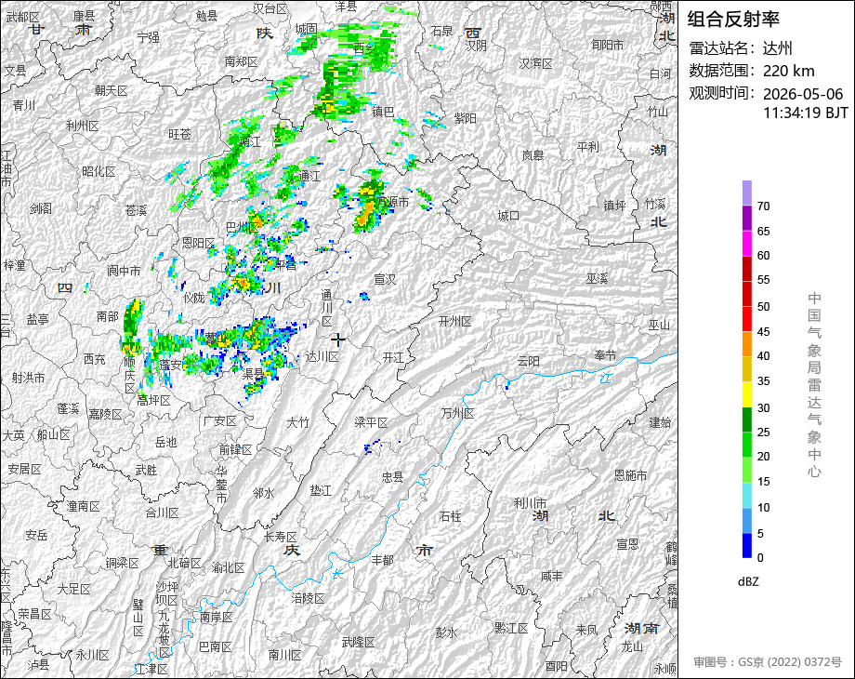Image resolution: width=855 pixels, height=679 pixels.
Task: Click the 审图号 GS京 (2022) 0372号 text
Action: click(768, 662)
